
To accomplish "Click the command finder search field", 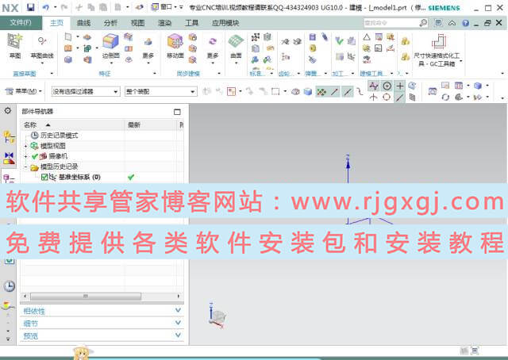I will pos(391,23).
